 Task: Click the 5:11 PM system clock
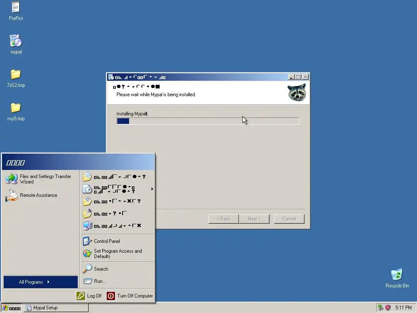coord(403,308)
